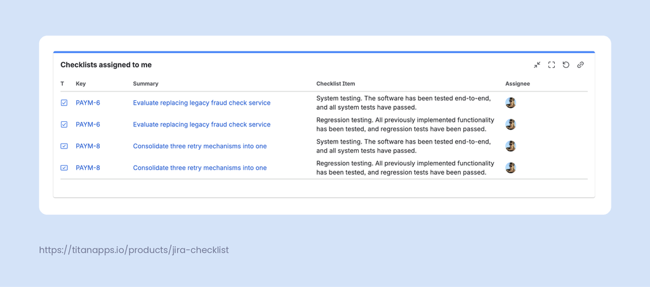Open assignee avatar in PAYM-8 Regression testing row
650x287 pixels.
pyautogui.click(x=511, y=168)
